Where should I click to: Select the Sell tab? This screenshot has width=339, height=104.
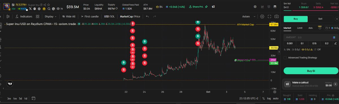pos(320,19)
